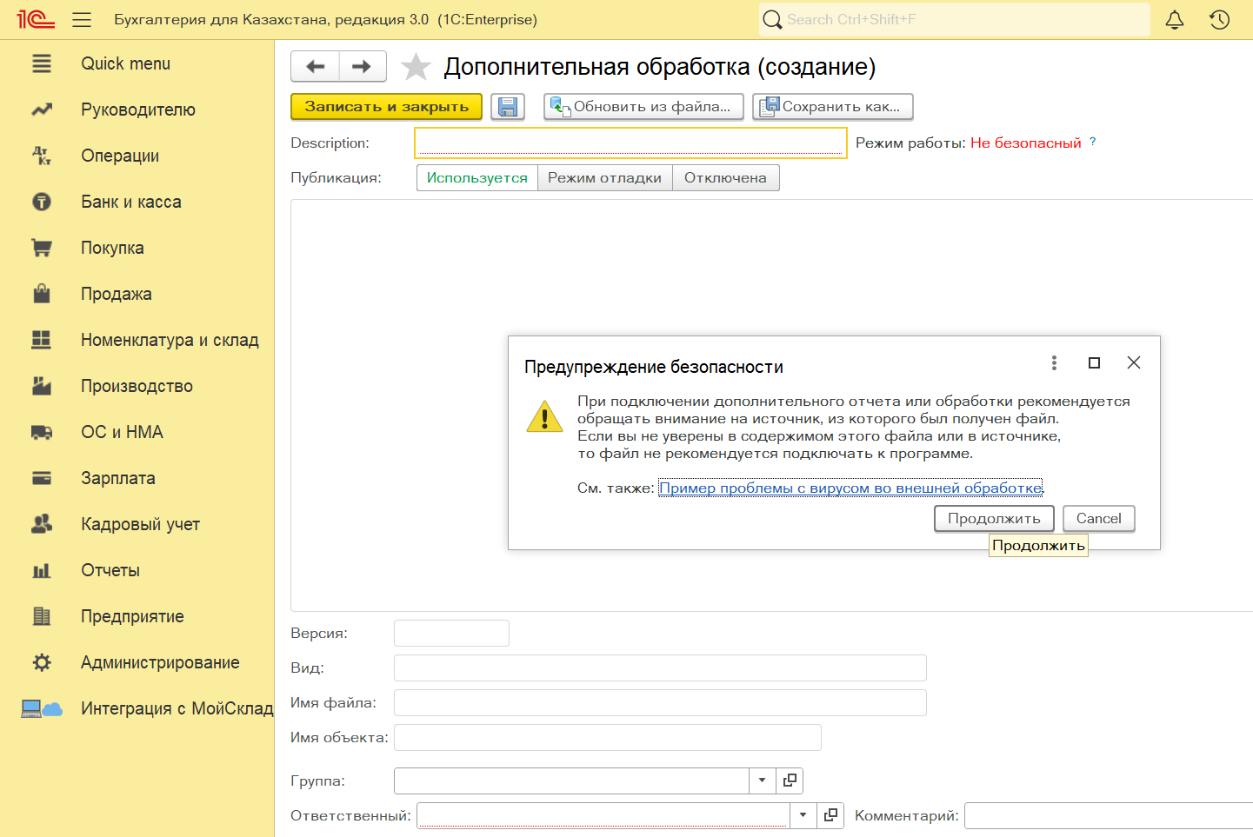The height and width of the screenshot is (837, 1253).
Task: Click the Покупка cart icon
Action: point(42,248)
